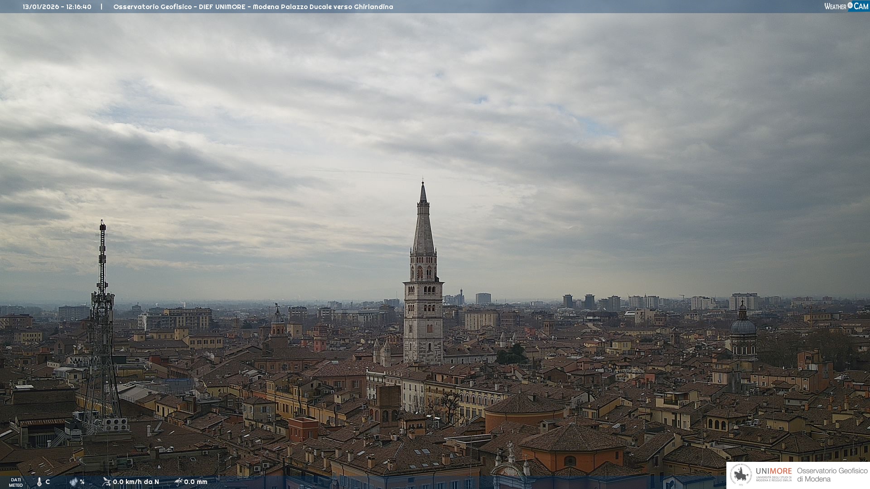
Task: Click the DATI METEO label
Action: 16,482
